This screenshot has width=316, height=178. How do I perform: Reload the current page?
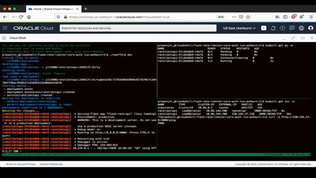coord(21,17)
